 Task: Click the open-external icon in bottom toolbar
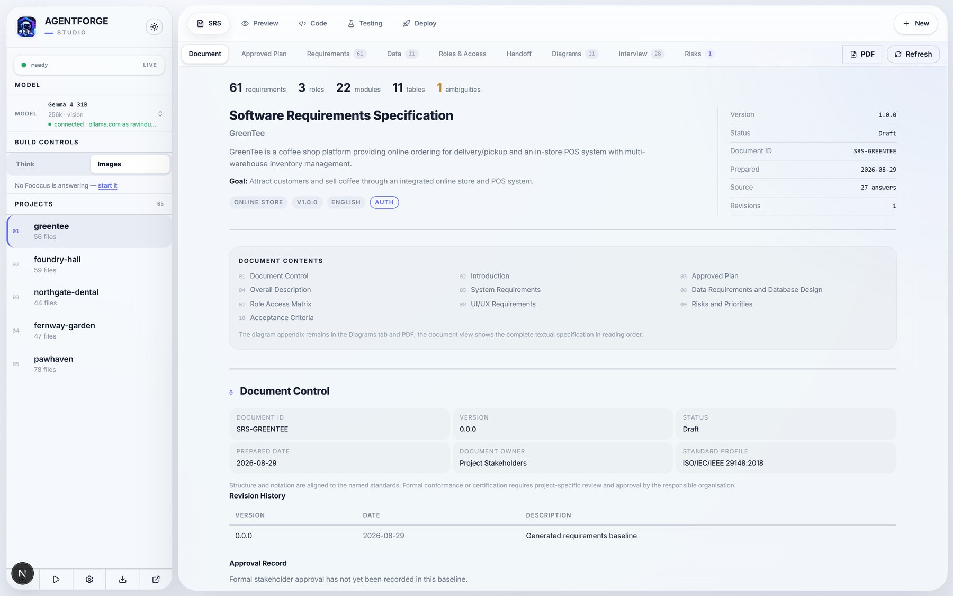coord(156,579)
